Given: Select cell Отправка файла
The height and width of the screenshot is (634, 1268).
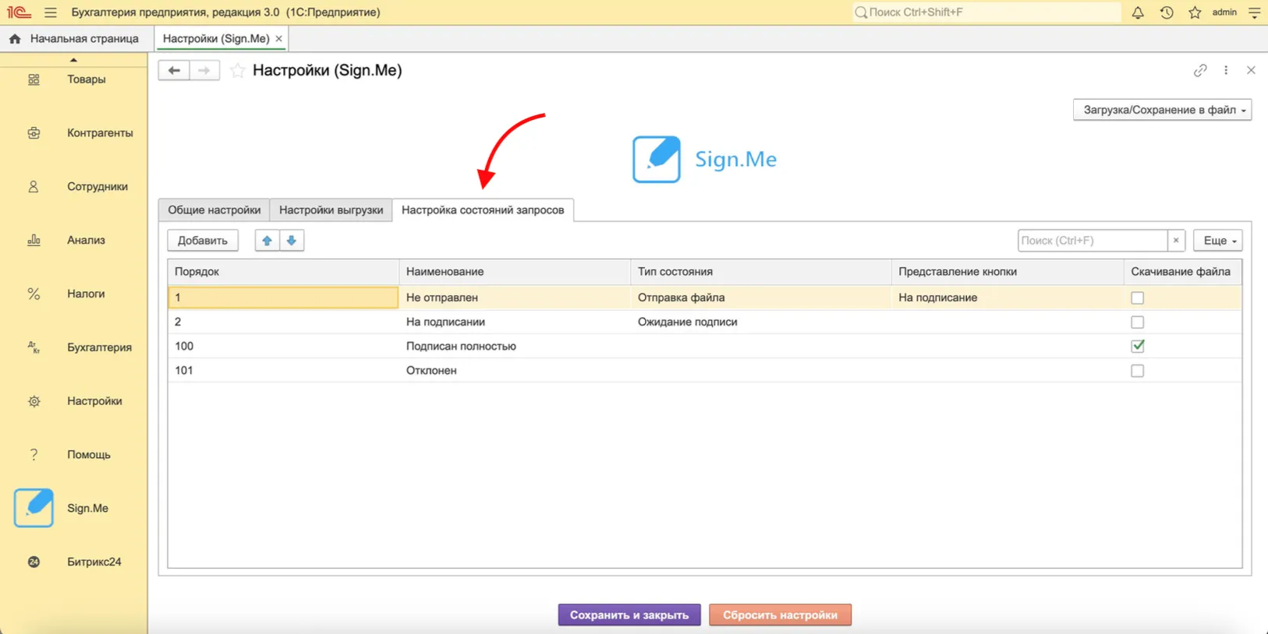Looking at the screenshot, I should click(761, 298).
